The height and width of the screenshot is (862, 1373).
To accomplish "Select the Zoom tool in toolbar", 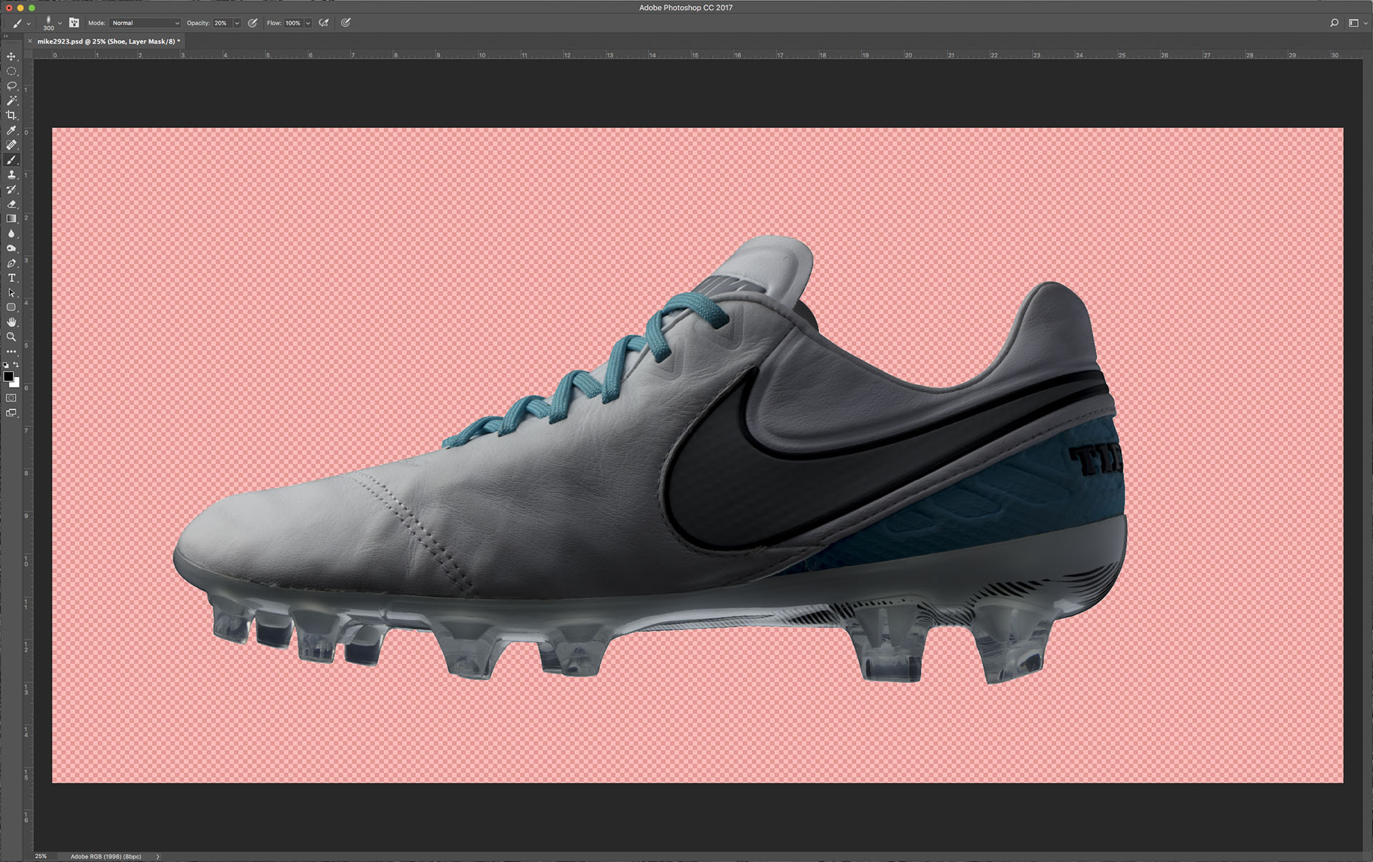I will click(x=11, y=337).
